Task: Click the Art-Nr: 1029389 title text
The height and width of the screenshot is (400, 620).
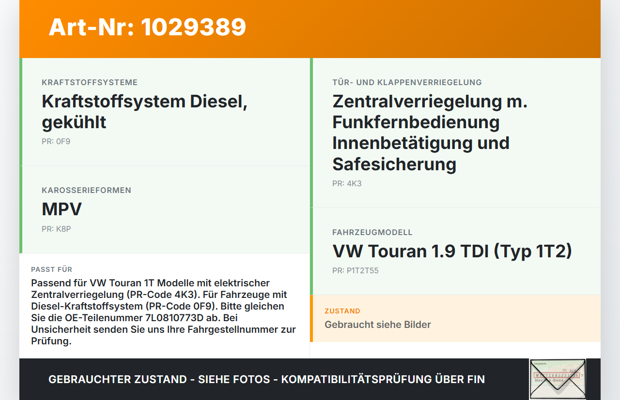Action: click(x=147, y=28)
